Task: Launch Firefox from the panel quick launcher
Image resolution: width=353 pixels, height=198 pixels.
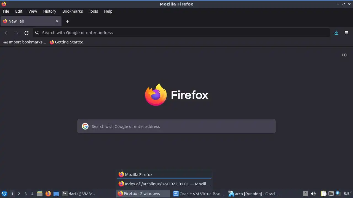Action: 48,194
